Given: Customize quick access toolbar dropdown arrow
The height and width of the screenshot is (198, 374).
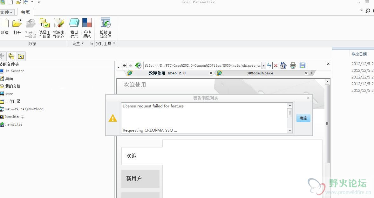Looking at the screenshot, I should pos(39,2).
